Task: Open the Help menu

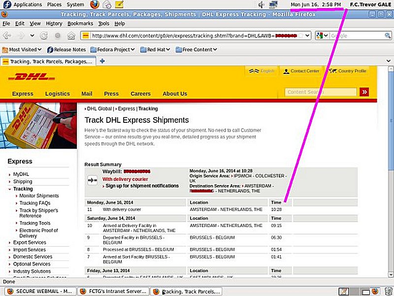Action: (x=120, y=23)
